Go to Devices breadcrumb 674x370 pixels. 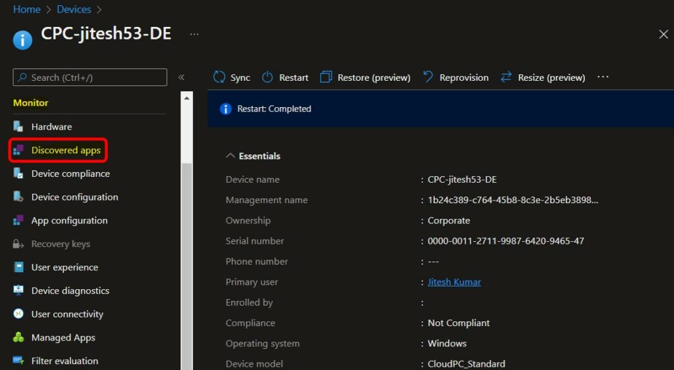point(74,9)
